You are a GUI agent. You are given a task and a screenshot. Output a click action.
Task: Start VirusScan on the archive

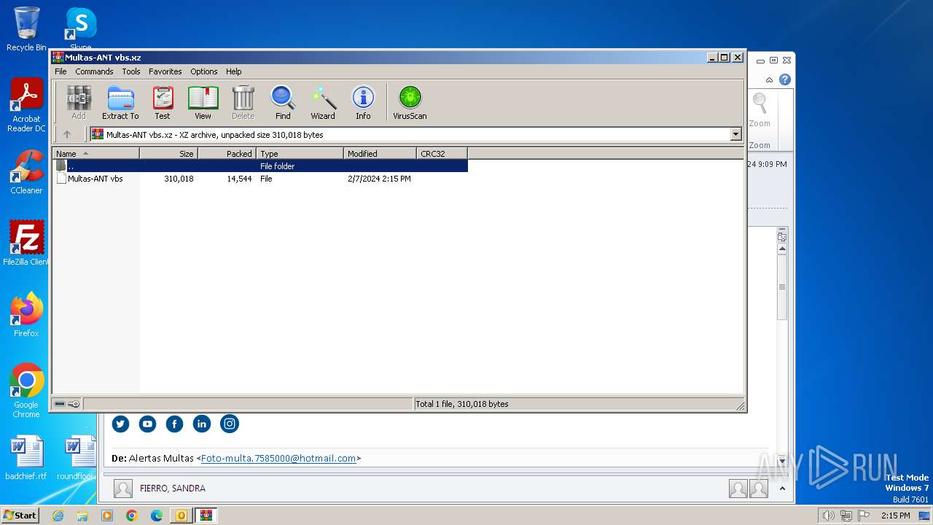[410, 103]
